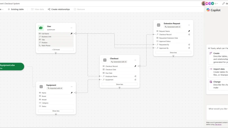Collapse Extension Request with Show less
This screenshot has height=128, width=228.
tap(173, 53)
